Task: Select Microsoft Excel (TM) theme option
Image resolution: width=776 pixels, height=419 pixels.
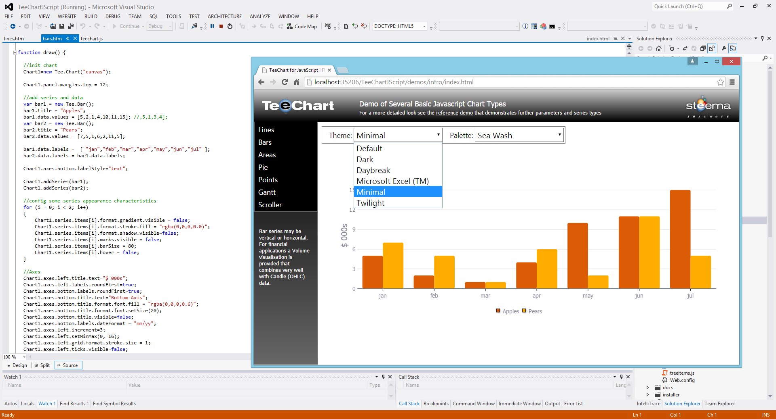Action: [x=398, y=181]
